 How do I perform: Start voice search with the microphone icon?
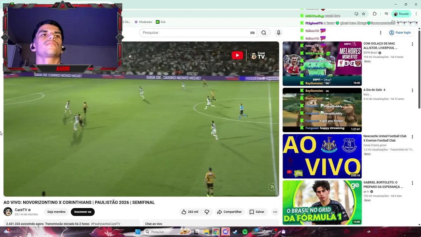[279, 33]
